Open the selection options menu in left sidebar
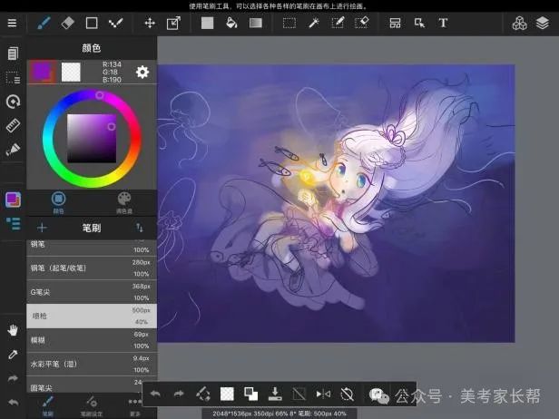The image size is (559, 419). pyautogui.click(x=13, y=77)
